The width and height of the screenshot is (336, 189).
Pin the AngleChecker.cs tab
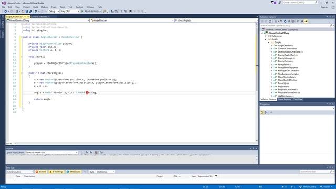25,17
